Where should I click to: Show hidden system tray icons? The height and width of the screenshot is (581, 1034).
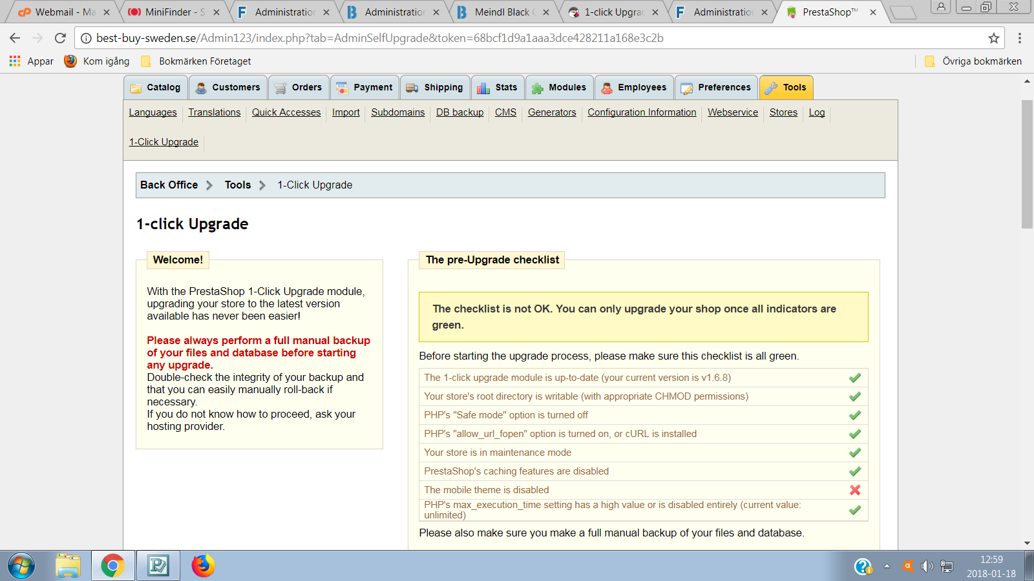pyautogui.click(x=887, y=566)
